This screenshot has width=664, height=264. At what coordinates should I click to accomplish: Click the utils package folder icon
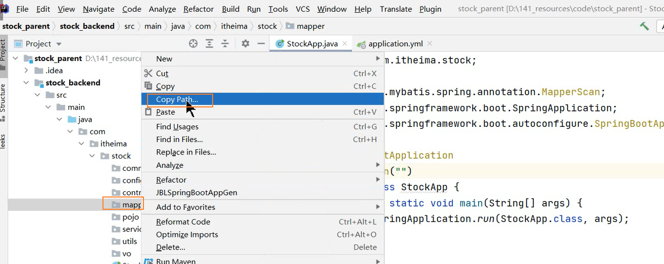[116, 241]
